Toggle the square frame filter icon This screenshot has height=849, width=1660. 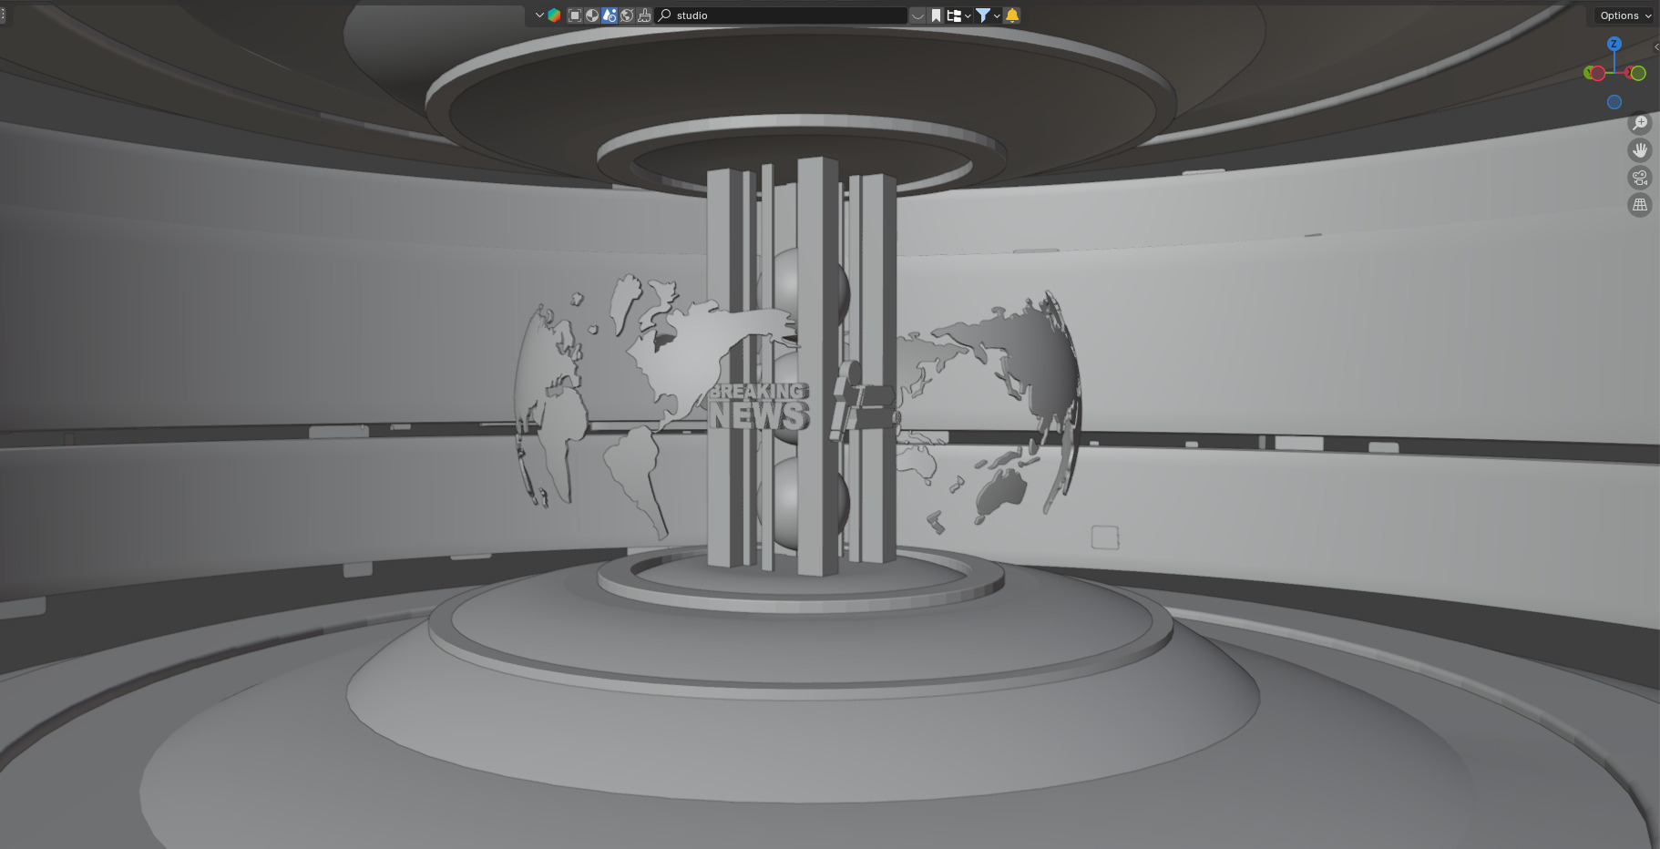[x=575, y=15]
